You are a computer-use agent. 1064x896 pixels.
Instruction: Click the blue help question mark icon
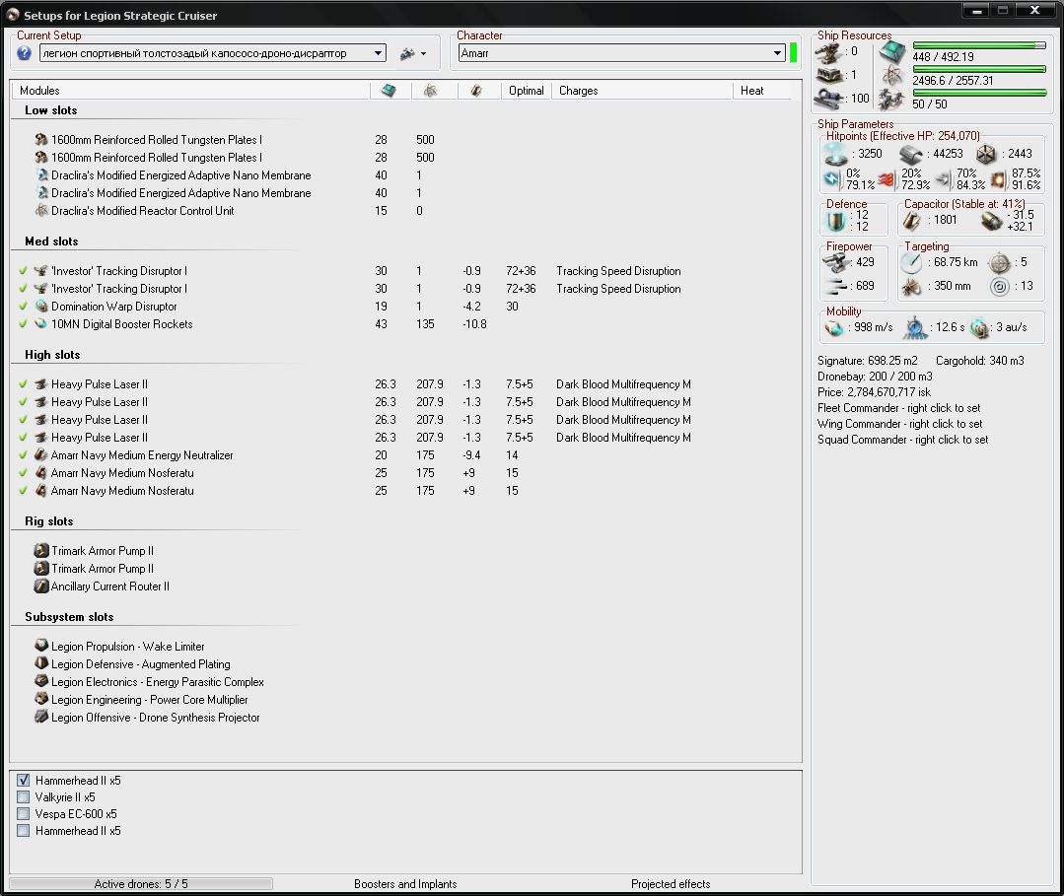[24, 53]
